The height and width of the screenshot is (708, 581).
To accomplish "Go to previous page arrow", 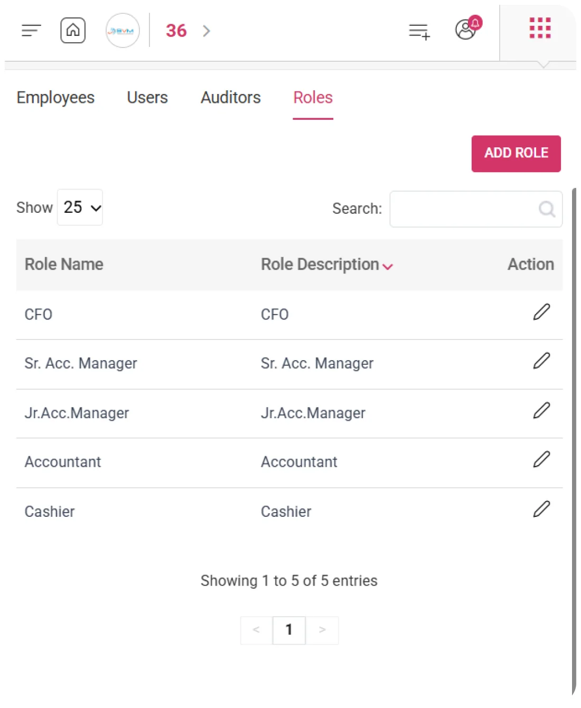I will pos(256,630).
